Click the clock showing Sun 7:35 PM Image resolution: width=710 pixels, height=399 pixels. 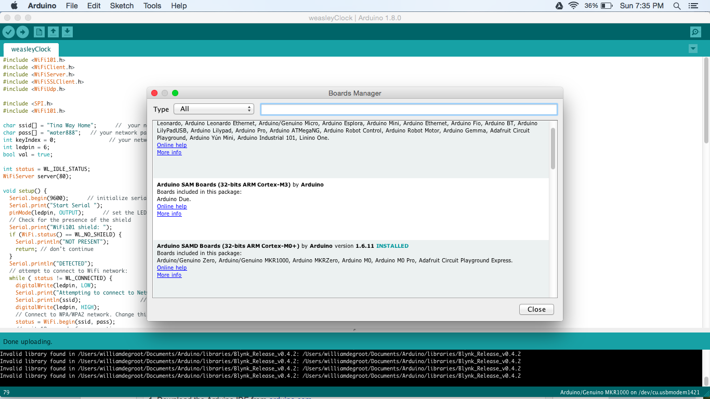641,6
